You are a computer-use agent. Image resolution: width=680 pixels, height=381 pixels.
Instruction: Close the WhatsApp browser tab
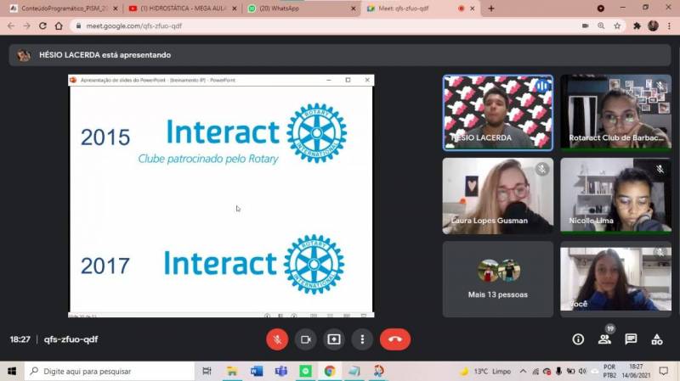click(x=353, y=8)
